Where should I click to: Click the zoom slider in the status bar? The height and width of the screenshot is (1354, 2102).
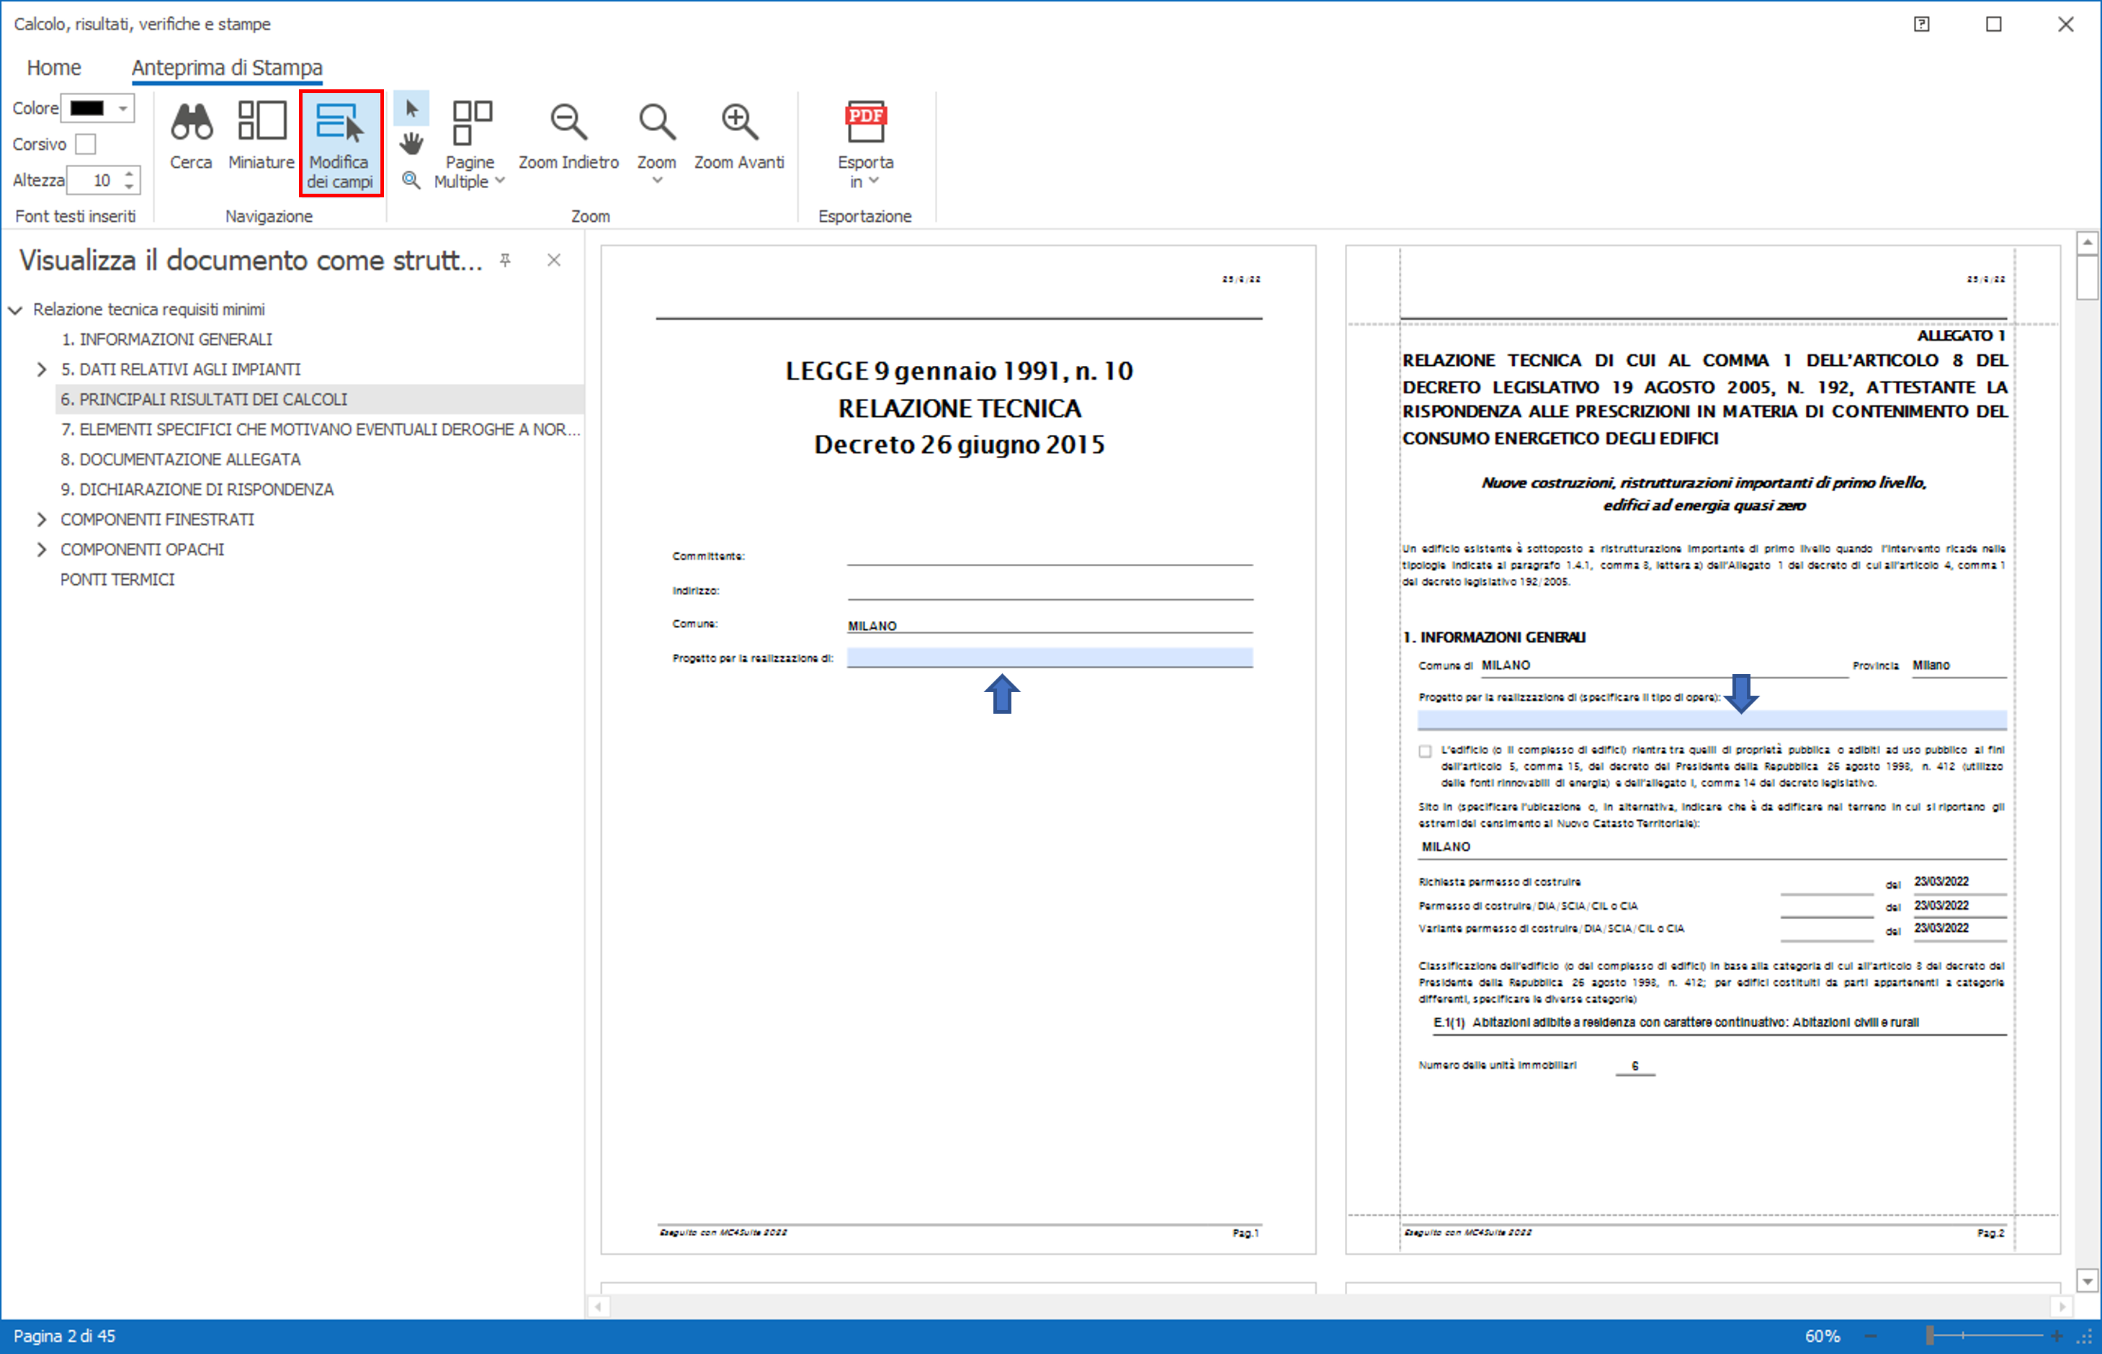point(1930,1335)
